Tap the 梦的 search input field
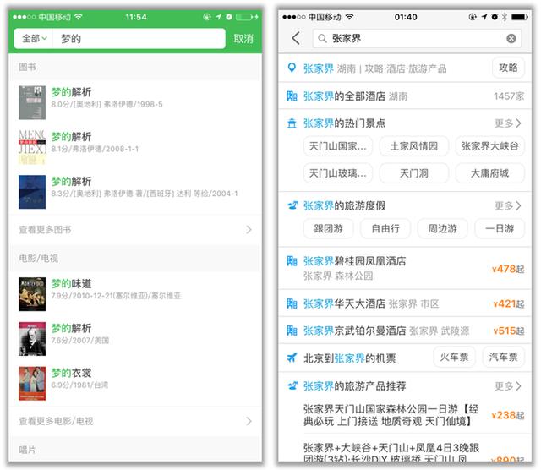 [x=139, y=39]
